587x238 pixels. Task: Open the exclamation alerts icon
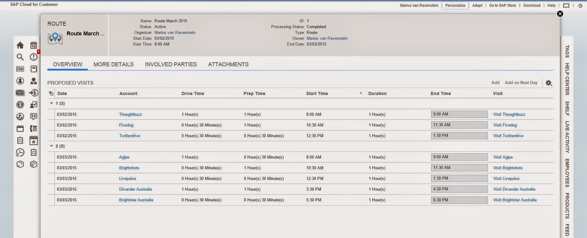pyautogui.click(x=33, y=57)
